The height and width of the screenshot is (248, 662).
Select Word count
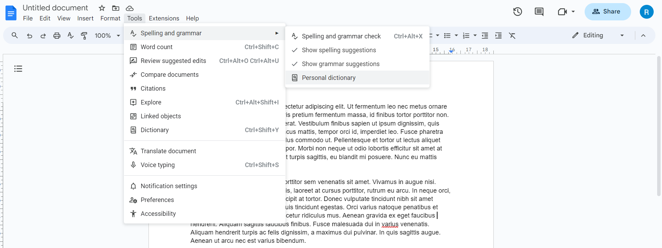[x=205, y=47]
